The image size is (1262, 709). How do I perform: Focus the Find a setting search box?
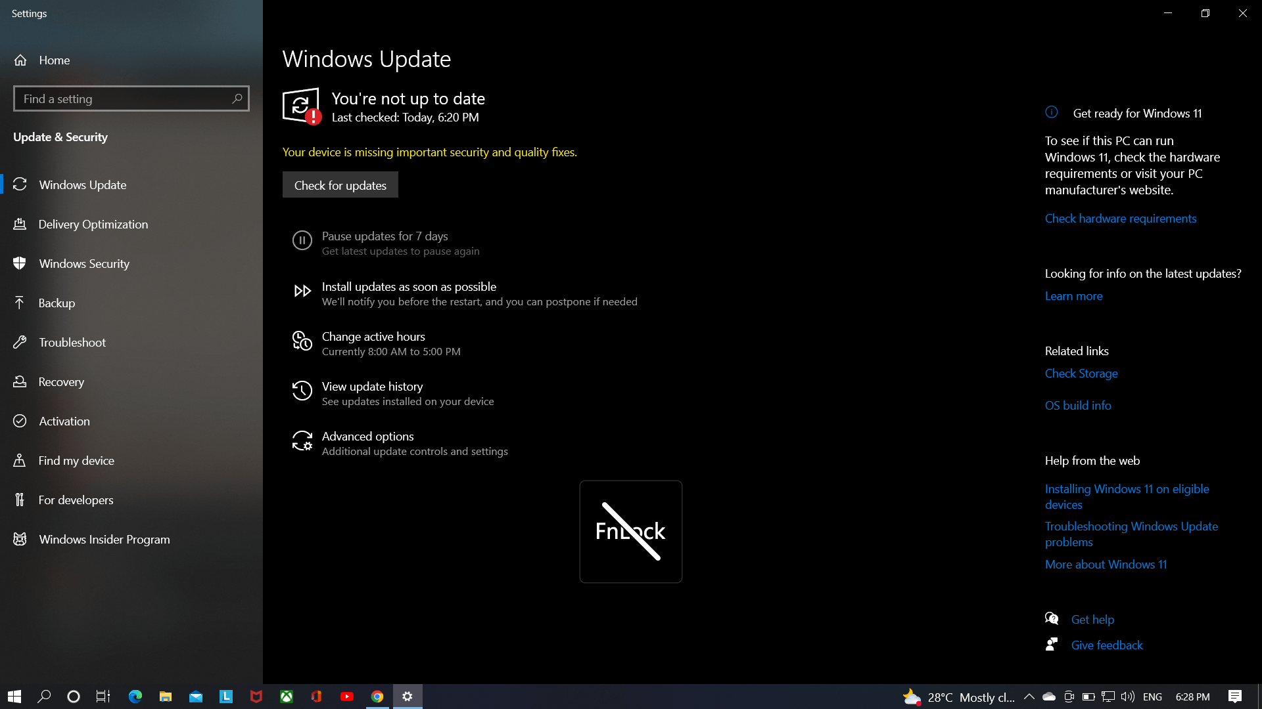pyautogui.click(x=131, y=98)
